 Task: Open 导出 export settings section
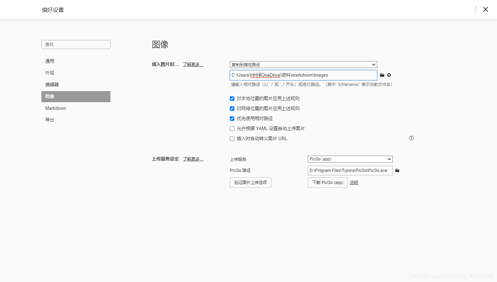click(76, 120)
